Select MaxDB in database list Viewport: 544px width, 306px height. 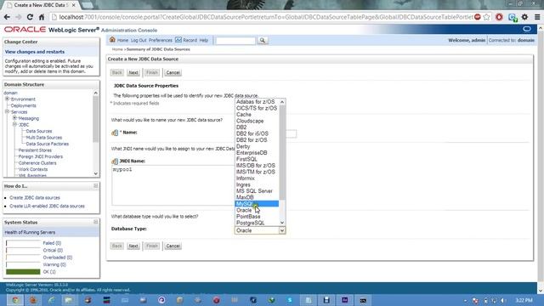click(x=257, y=197)
